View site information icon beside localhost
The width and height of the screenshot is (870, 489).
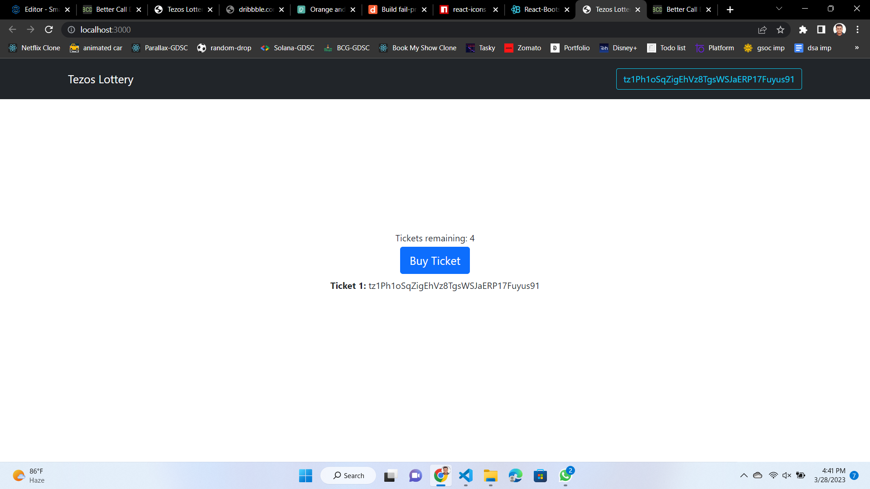click(71, 29)
